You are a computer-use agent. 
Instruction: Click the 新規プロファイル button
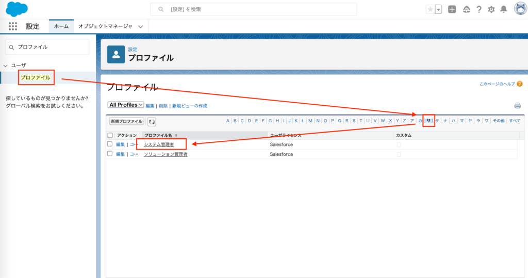126,122
